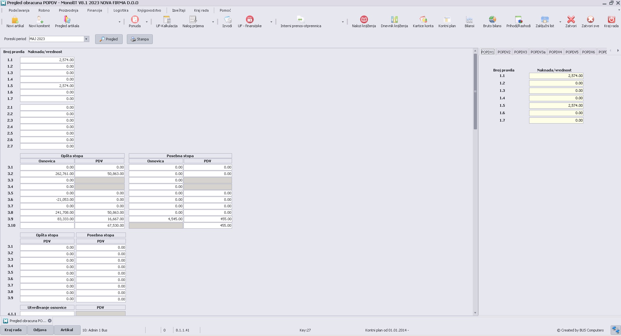The height and width of the screenshot is (336, 621).
Task: Open the Pomoć menu
Action: (225, 10)
